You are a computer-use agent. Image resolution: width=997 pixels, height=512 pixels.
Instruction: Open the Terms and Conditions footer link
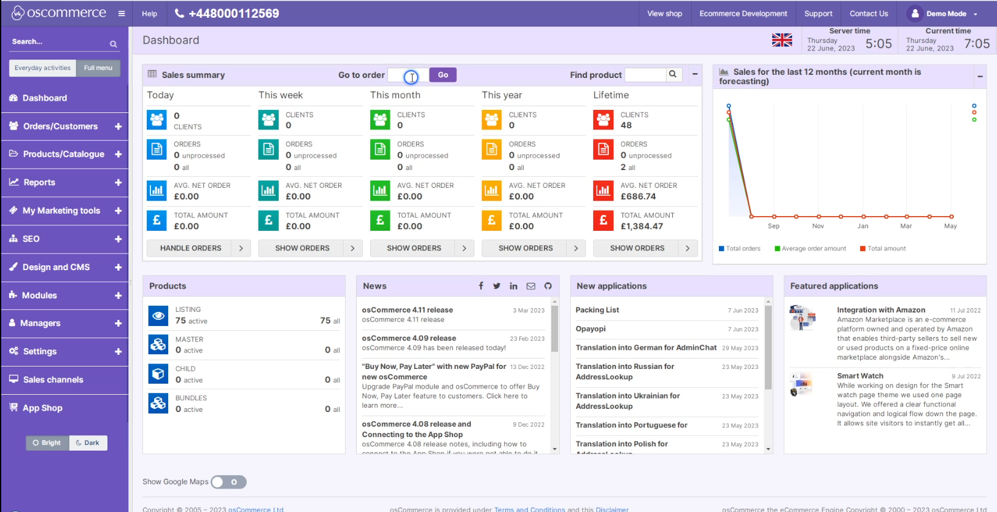tap(530, 509)
